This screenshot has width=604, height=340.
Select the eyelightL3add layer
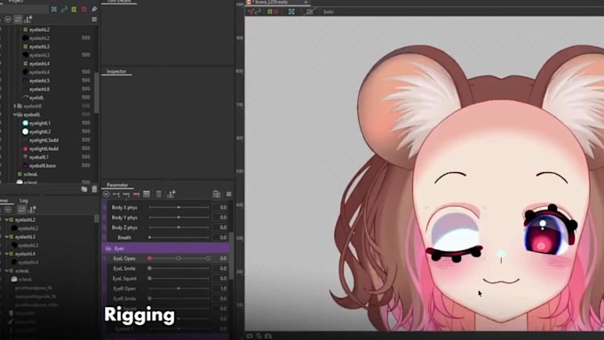pos(44,140)
